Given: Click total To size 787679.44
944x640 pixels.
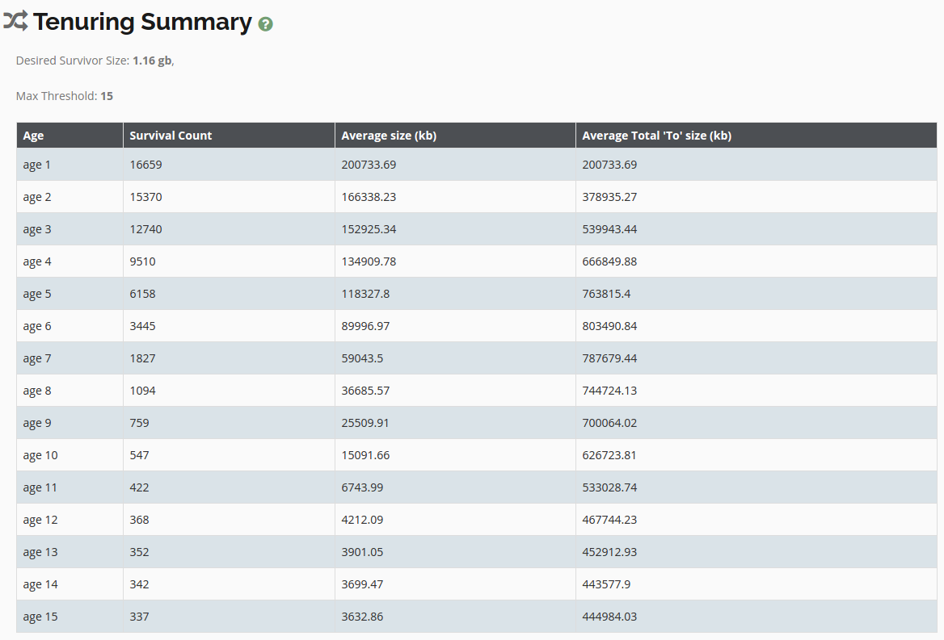Looking at the screenshot, I should point(609,359).
